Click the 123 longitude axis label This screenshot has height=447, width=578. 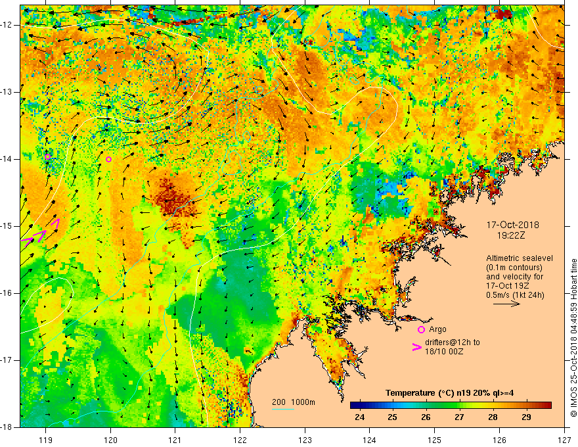[x=305, y=440]
